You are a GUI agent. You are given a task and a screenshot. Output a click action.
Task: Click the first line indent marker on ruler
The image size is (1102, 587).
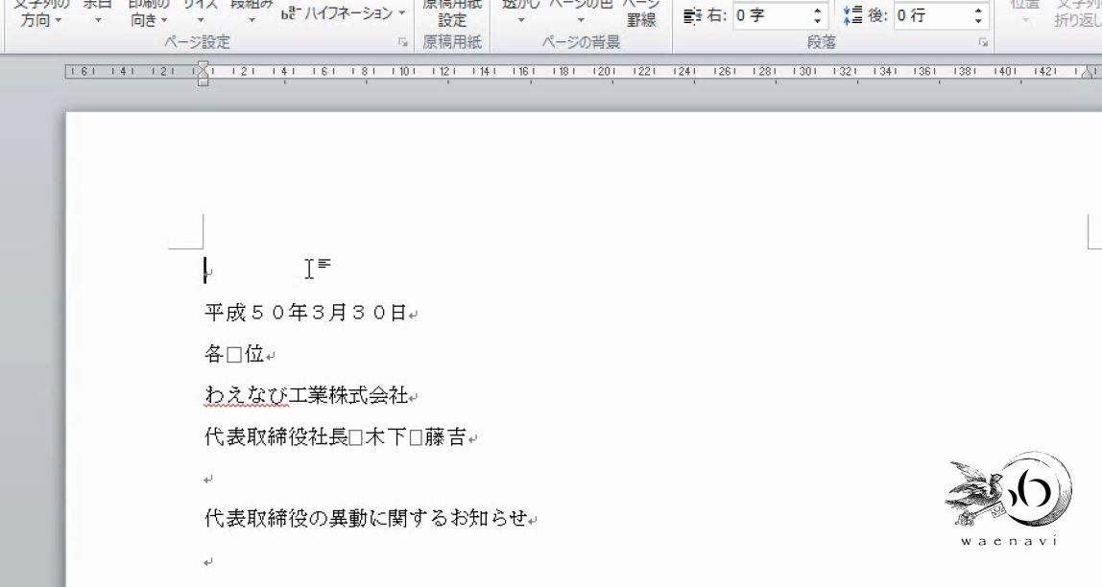click(203, 66)
